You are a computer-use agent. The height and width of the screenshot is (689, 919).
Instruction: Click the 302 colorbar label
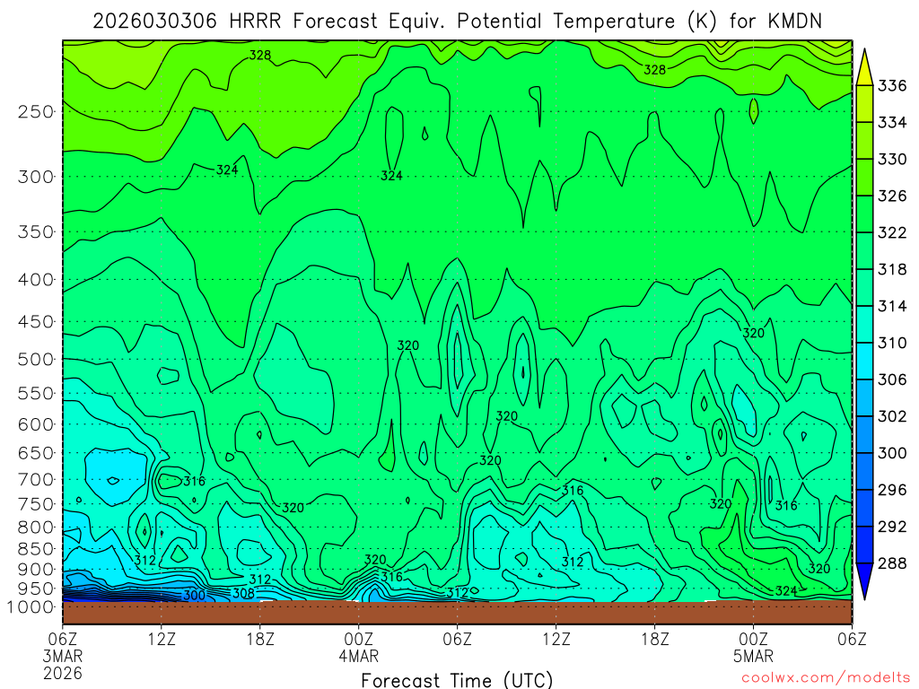(x=892, y=416)
